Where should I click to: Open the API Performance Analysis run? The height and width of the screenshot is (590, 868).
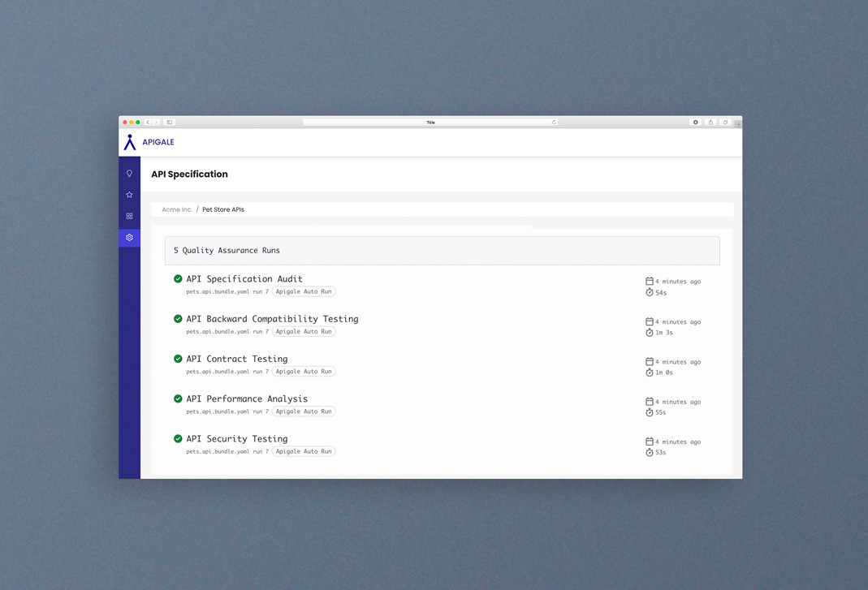coord(247,398)
